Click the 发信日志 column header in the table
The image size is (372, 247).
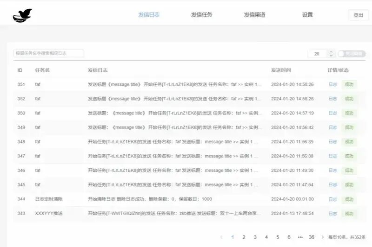[x=98, y=70]
